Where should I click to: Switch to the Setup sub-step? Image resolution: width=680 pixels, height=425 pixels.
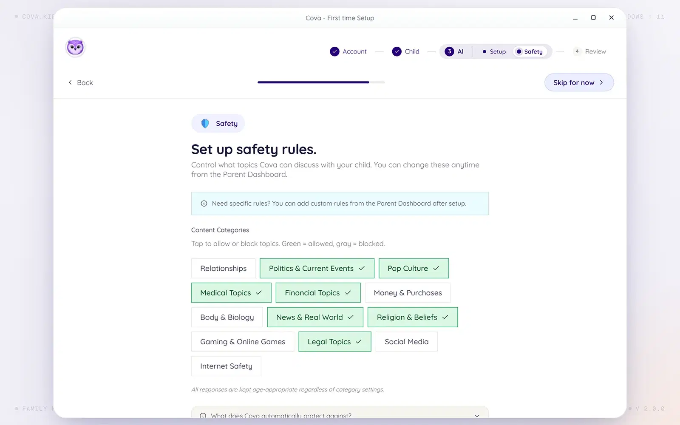tap(494, 51)
